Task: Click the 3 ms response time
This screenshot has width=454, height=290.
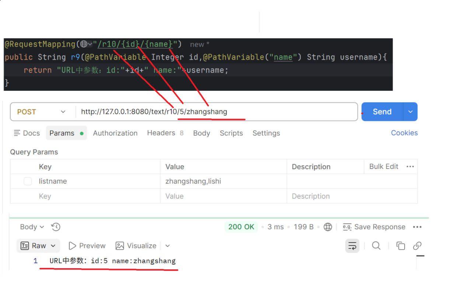Action: coord(276,227)
